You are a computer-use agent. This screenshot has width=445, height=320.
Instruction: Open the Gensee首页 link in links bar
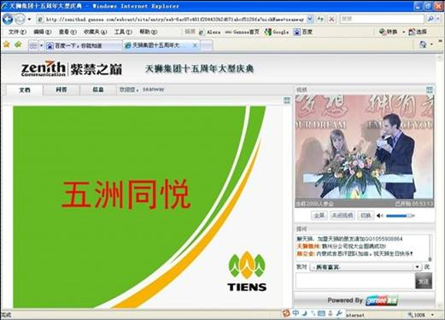tap(242, 32)
